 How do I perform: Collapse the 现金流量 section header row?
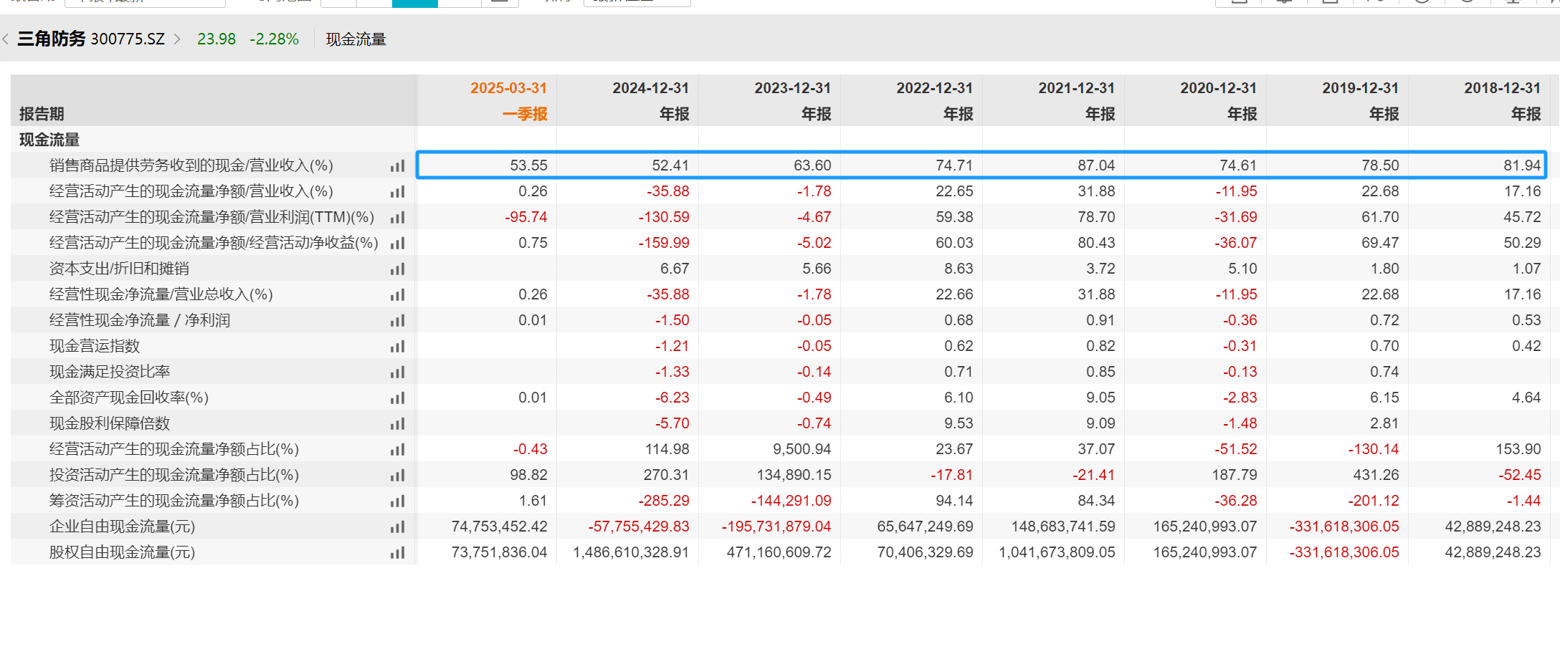(x=49, y=140)
